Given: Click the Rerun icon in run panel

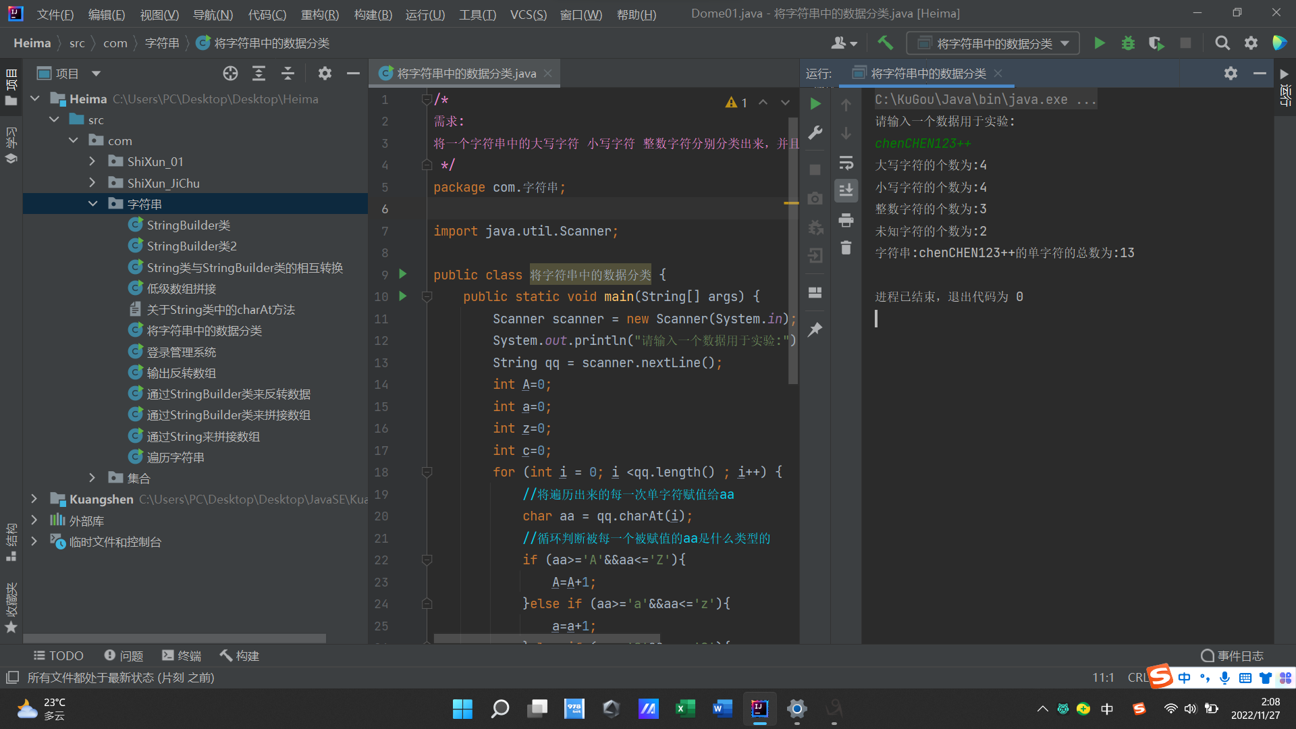Looking at the screenshot, I should 815,104.
